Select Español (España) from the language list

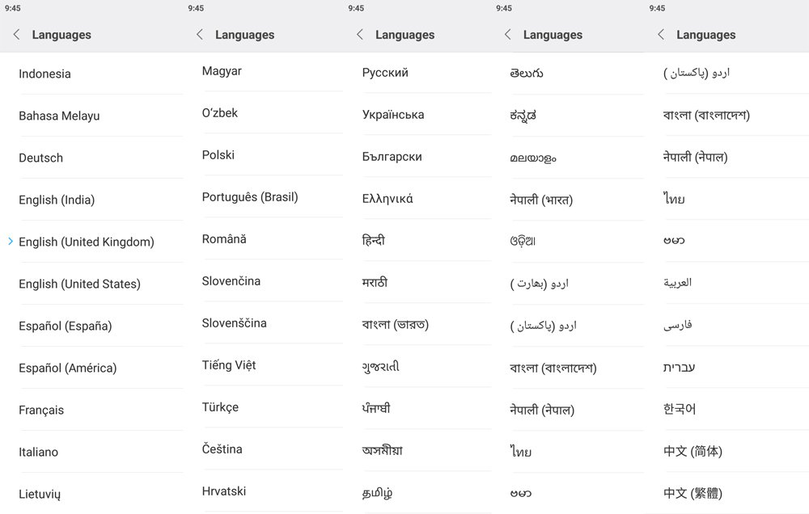click(64, 326)
